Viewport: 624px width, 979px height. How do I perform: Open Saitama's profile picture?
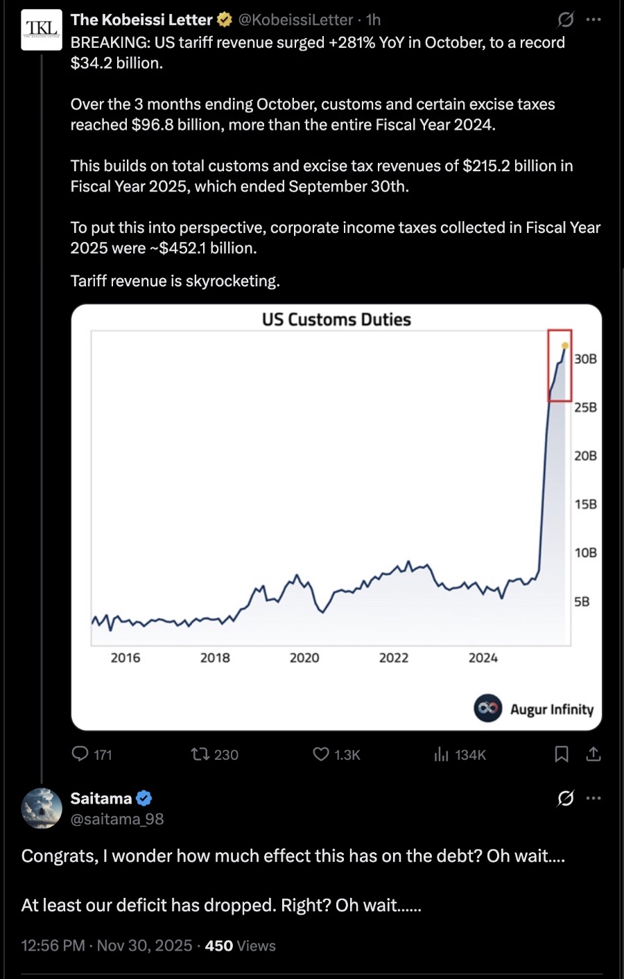click(x=42, y=808)
